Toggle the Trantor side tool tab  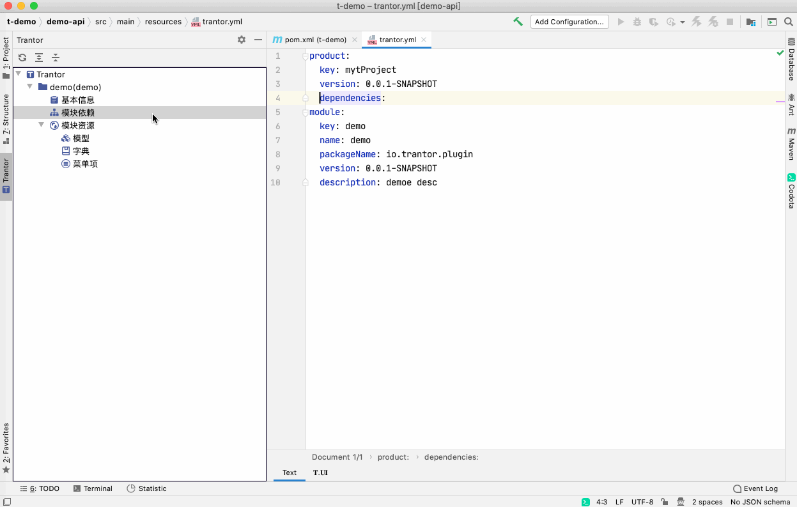[6, 176]
